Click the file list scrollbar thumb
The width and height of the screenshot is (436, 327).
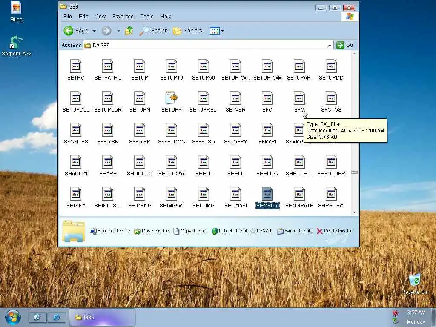[x=354, y=172]
